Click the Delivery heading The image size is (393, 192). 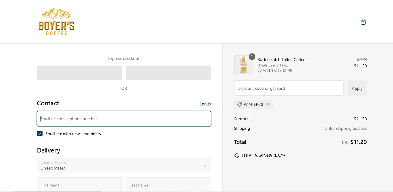(48, 150)
